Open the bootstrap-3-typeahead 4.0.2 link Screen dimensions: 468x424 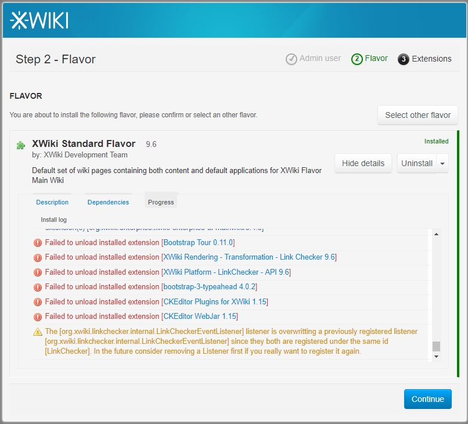(x=209, y=287)
